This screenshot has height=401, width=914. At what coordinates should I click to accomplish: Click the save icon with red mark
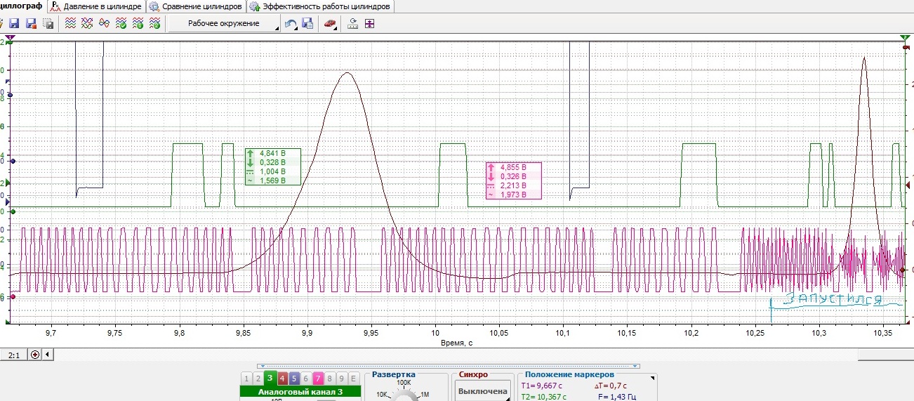(x=31, y=24)
